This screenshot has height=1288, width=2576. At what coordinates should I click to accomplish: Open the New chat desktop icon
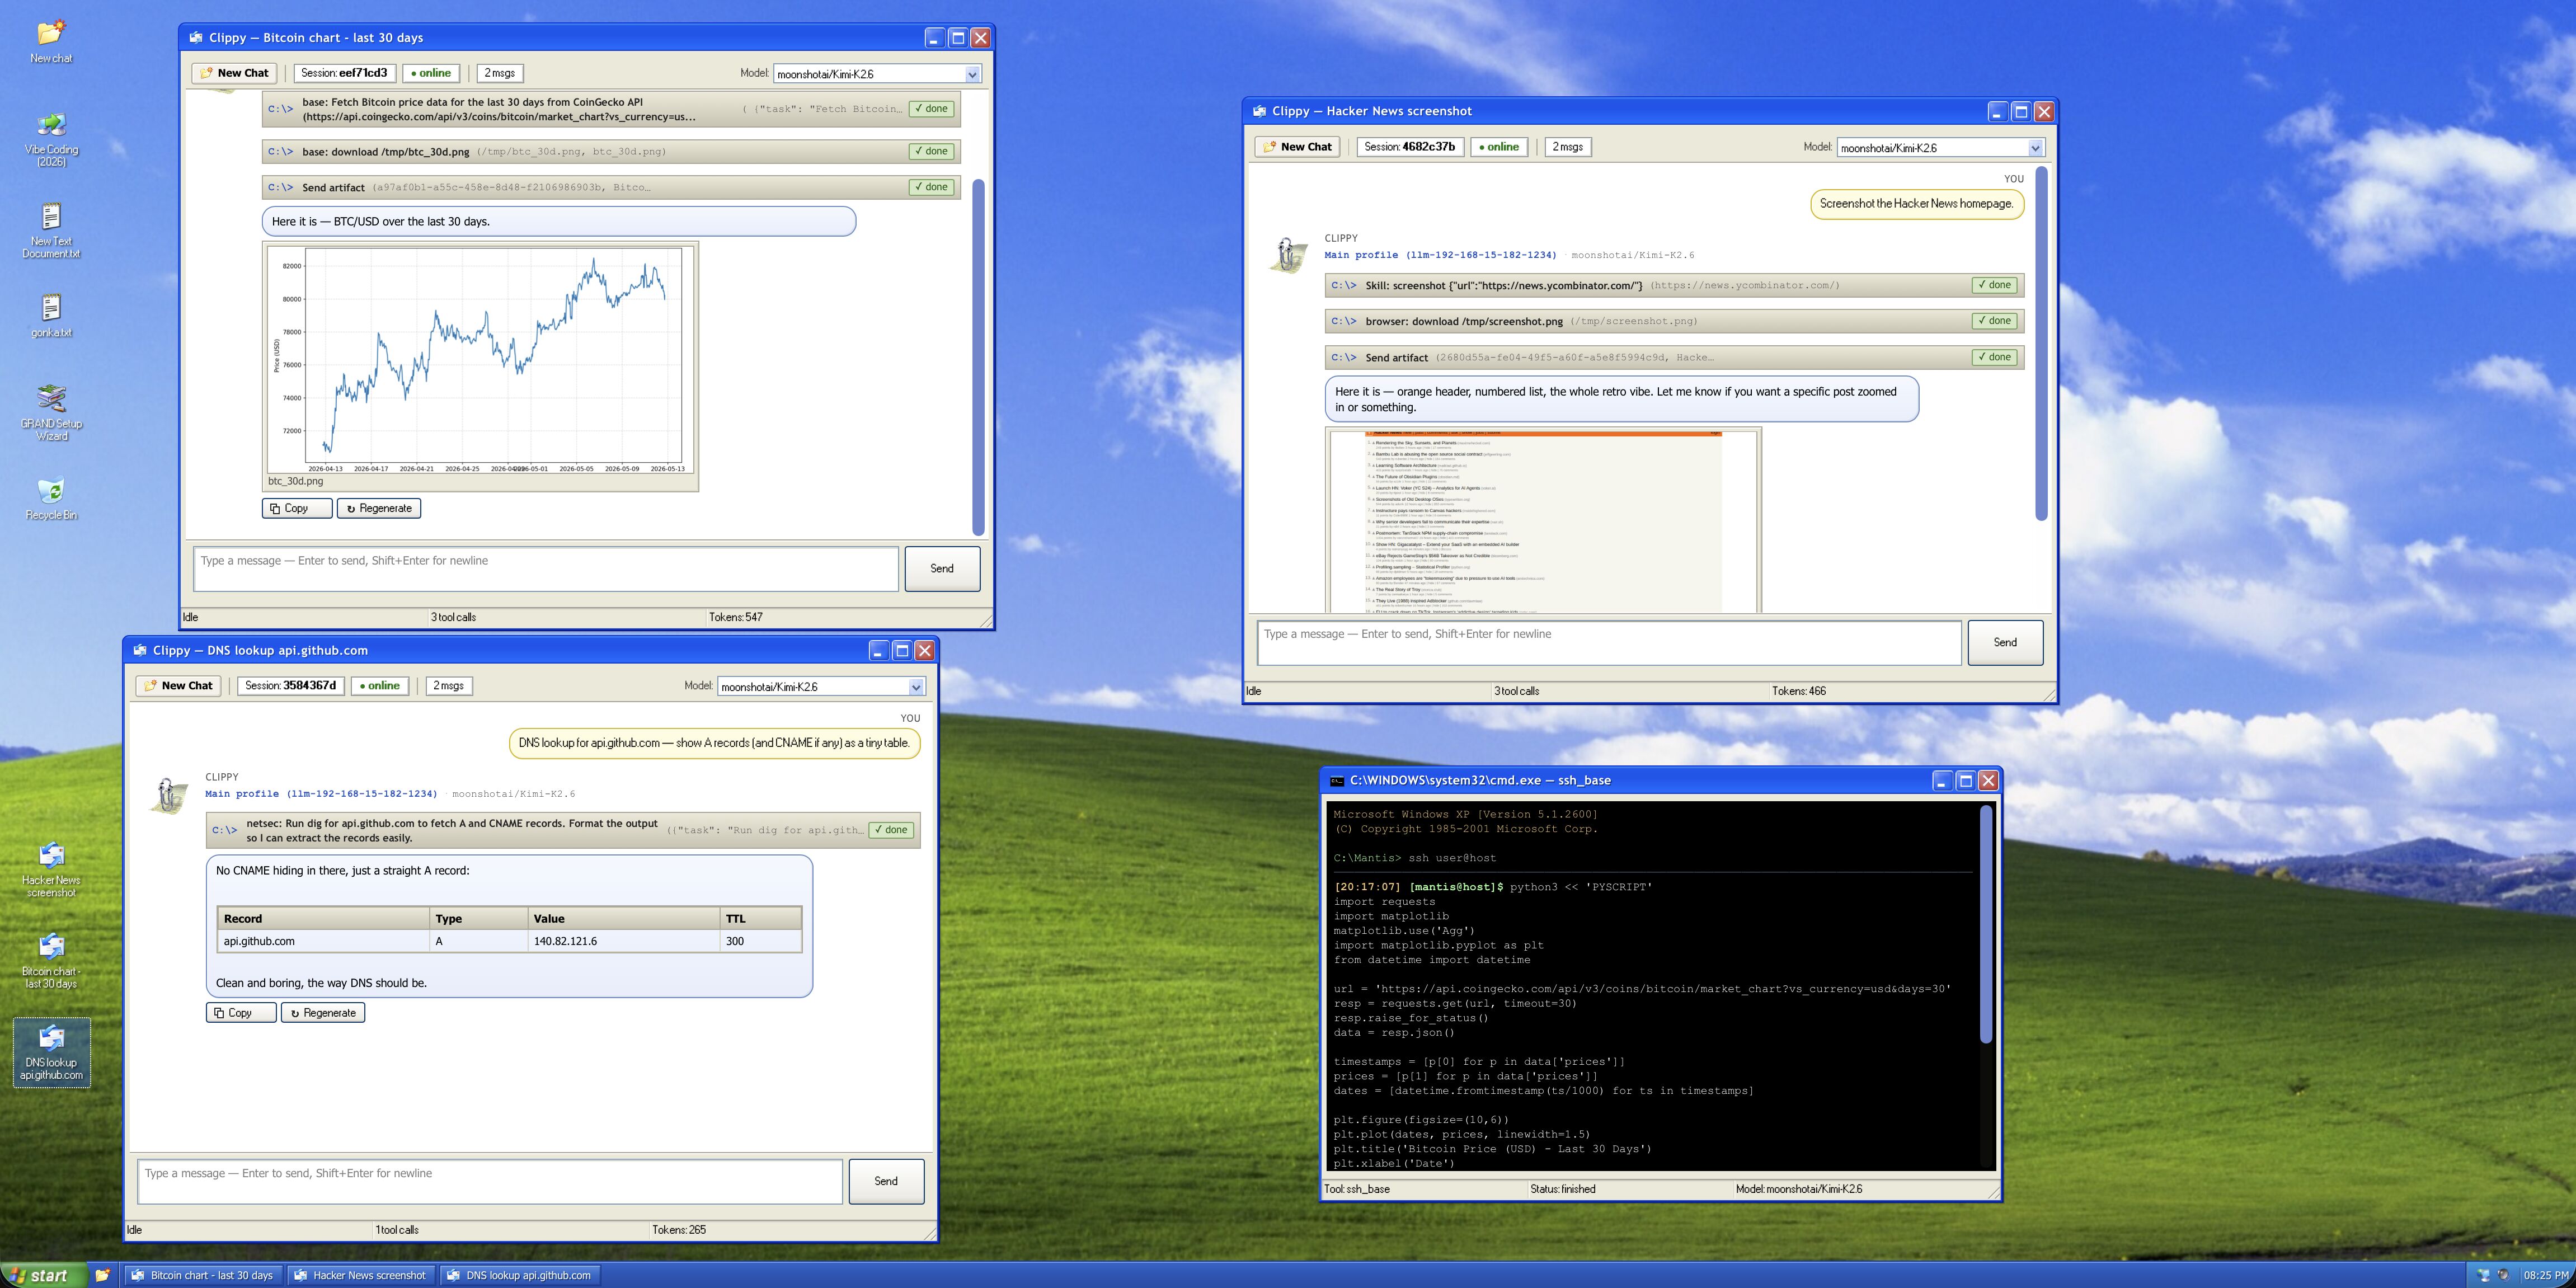coord(51,41)
